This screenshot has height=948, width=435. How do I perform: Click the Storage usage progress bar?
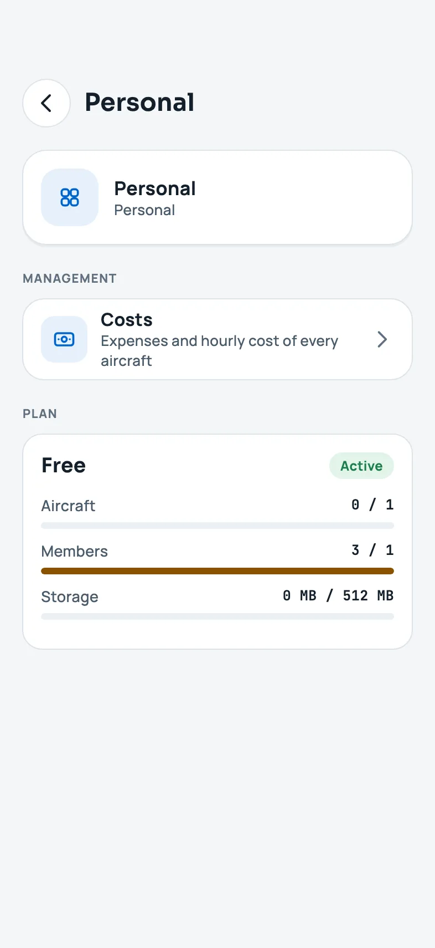click(217, 616)
